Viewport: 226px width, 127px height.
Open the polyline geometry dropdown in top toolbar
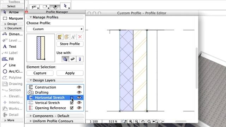click(x=38, y=8)
